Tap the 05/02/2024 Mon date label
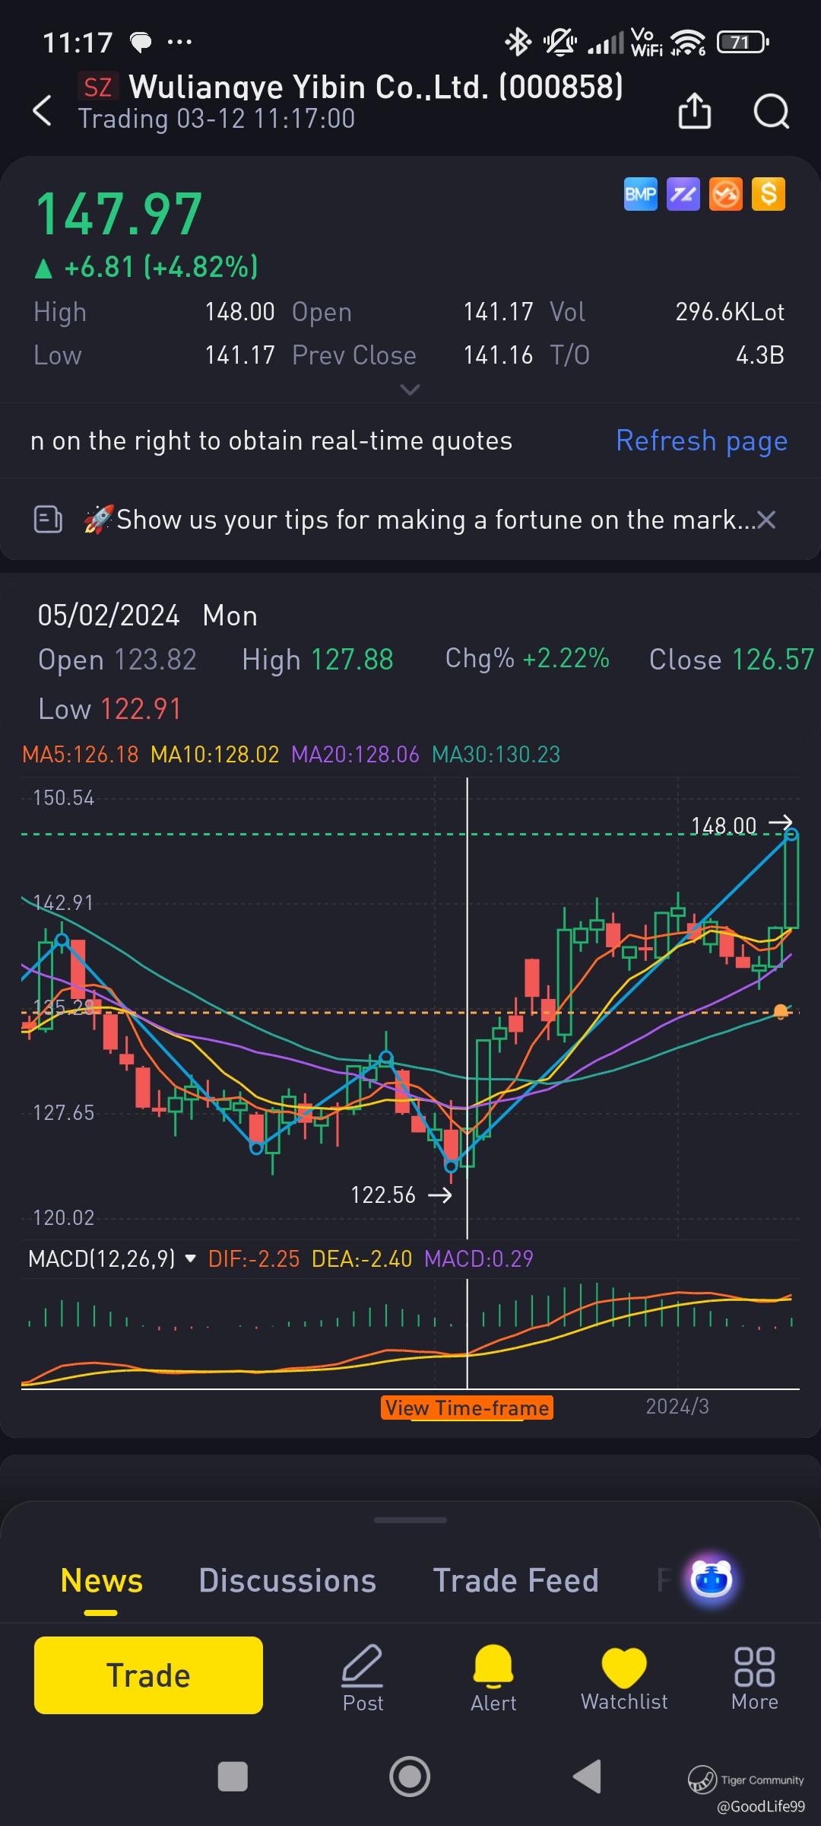This screenshot has height=1826, width=821. [147, 616]
